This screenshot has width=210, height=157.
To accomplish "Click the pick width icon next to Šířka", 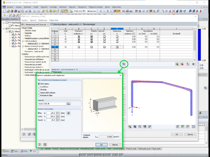I will [x=69, y=113].
